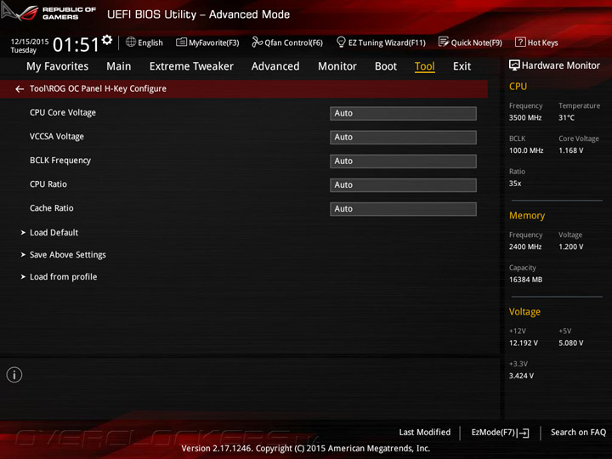
Task: Open BCLK Frequency Auto field
Action: pos(403,161)
